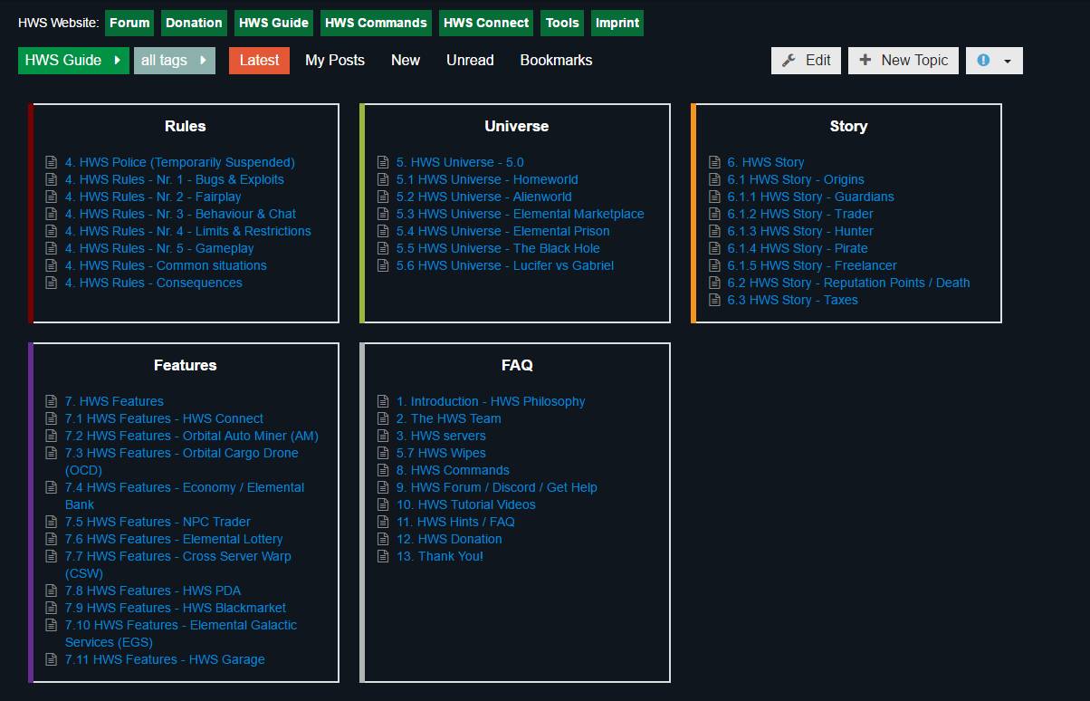Open the Imprint header button
1090x701 pixels.
617,23
